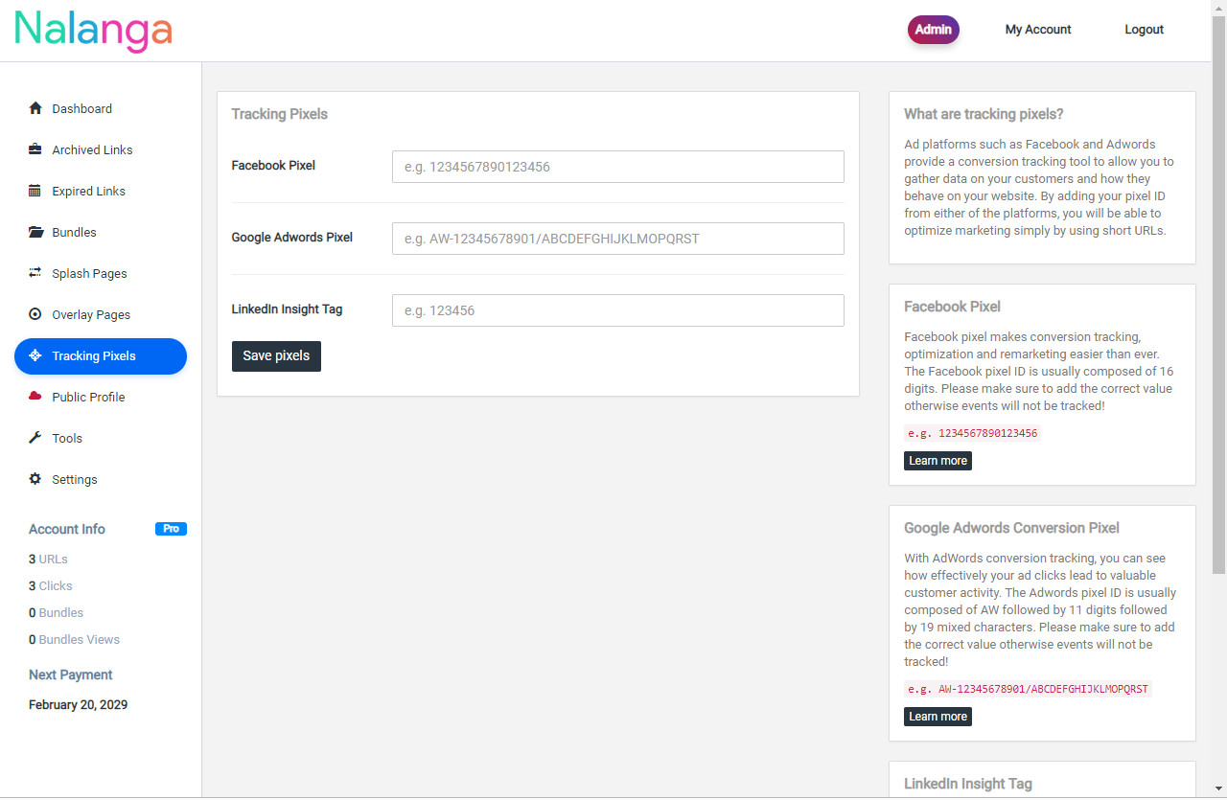The width and height of the screenshot is (1227, 800).
Task: Open the Tools section
Action: tap(65, 438)
